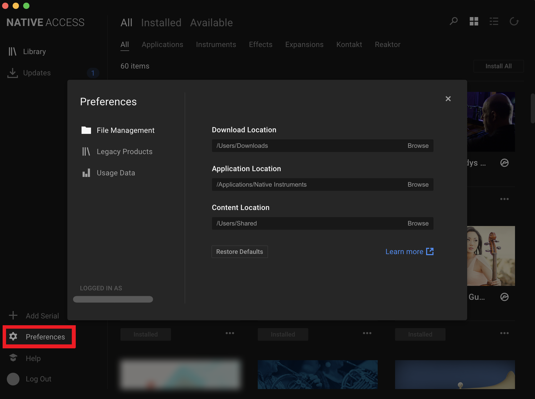Image resolution: width=535 pixels, height=399 pixels.
Task: Click the blurred username input field
Action: coord(113,299)
